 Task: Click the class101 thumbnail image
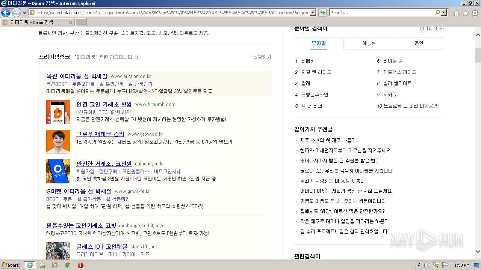(58, 251)
